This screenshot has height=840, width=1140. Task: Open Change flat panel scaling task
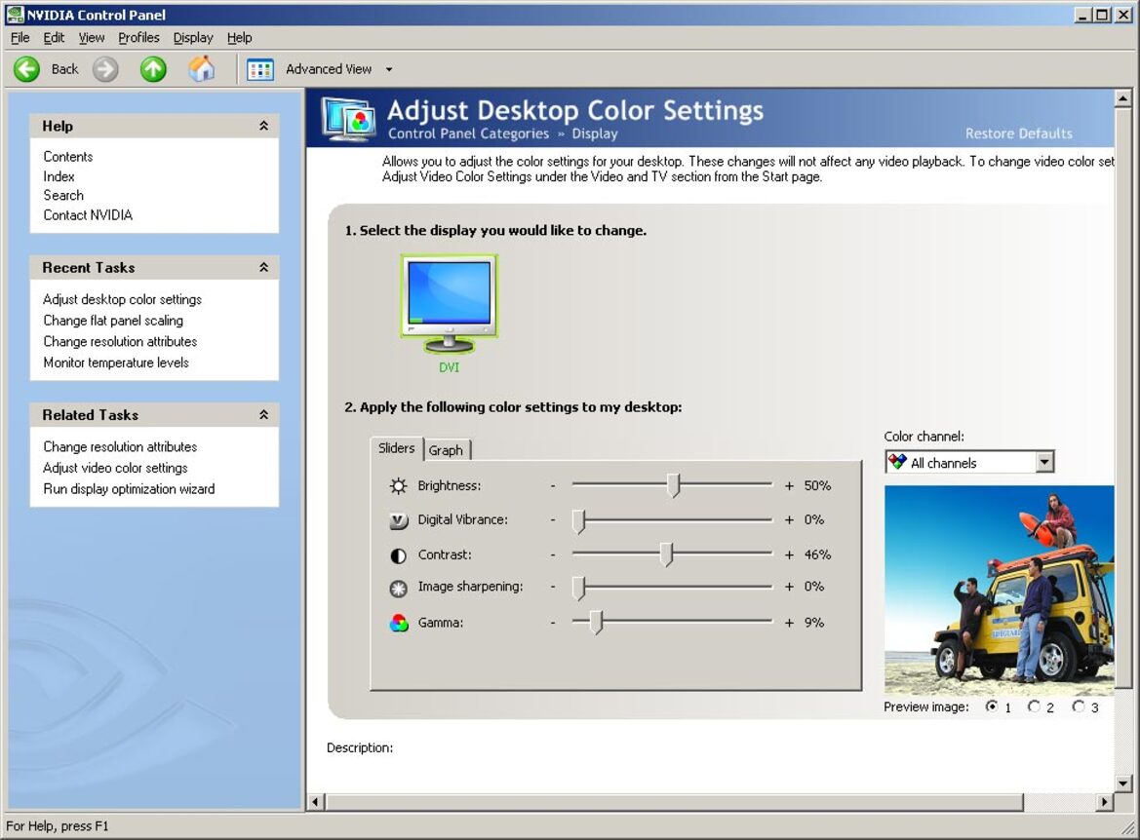pos(113,321)
